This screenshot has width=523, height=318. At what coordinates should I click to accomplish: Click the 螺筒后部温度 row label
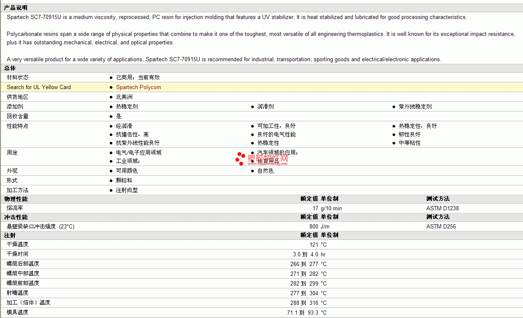point(23,264)
